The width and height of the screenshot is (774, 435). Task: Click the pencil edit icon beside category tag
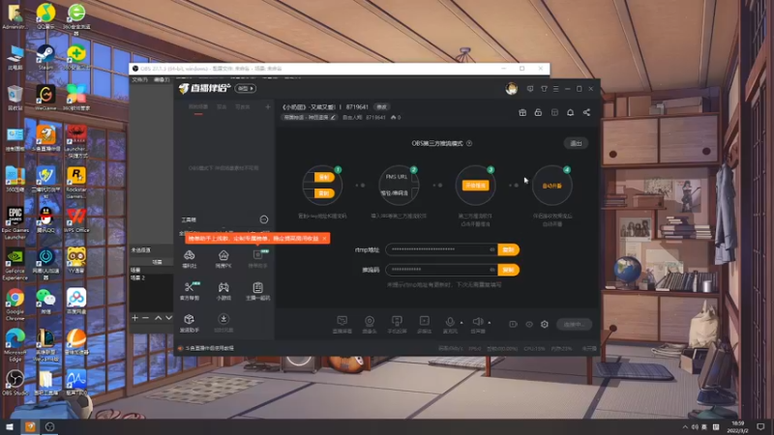333,117
